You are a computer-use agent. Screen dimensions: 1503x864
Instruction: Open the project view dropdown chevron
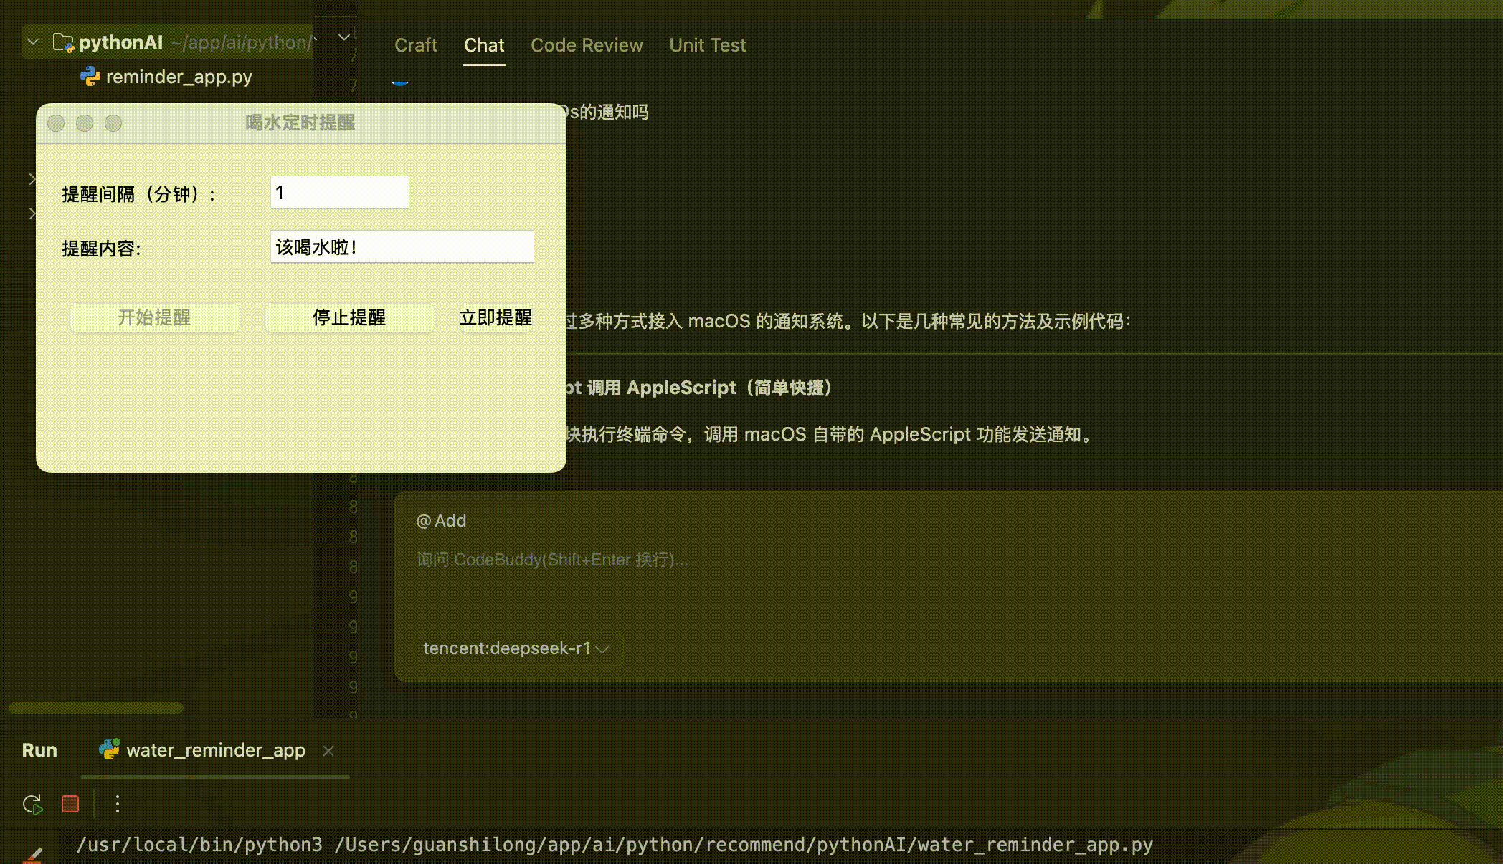pos(344,37)
